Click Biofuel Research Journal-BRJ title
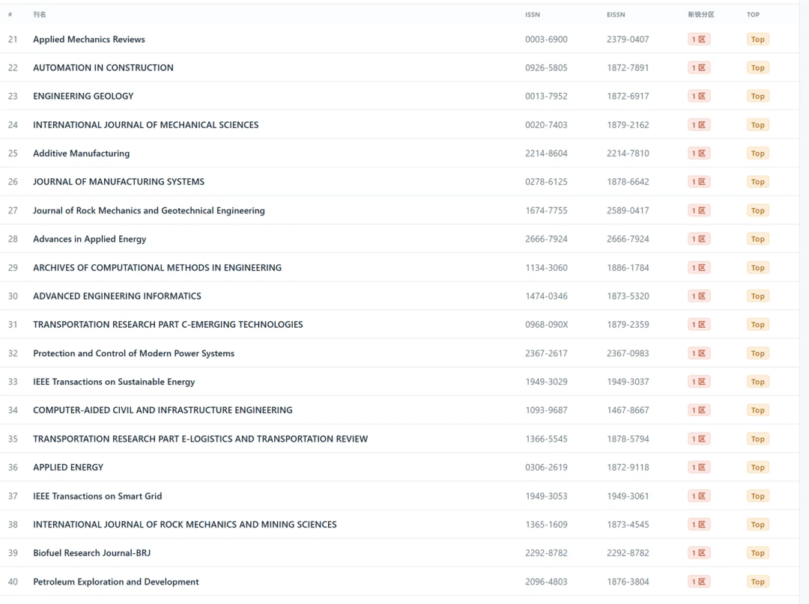The height and width of the screenshot is (604, 809). click(92, 552)
